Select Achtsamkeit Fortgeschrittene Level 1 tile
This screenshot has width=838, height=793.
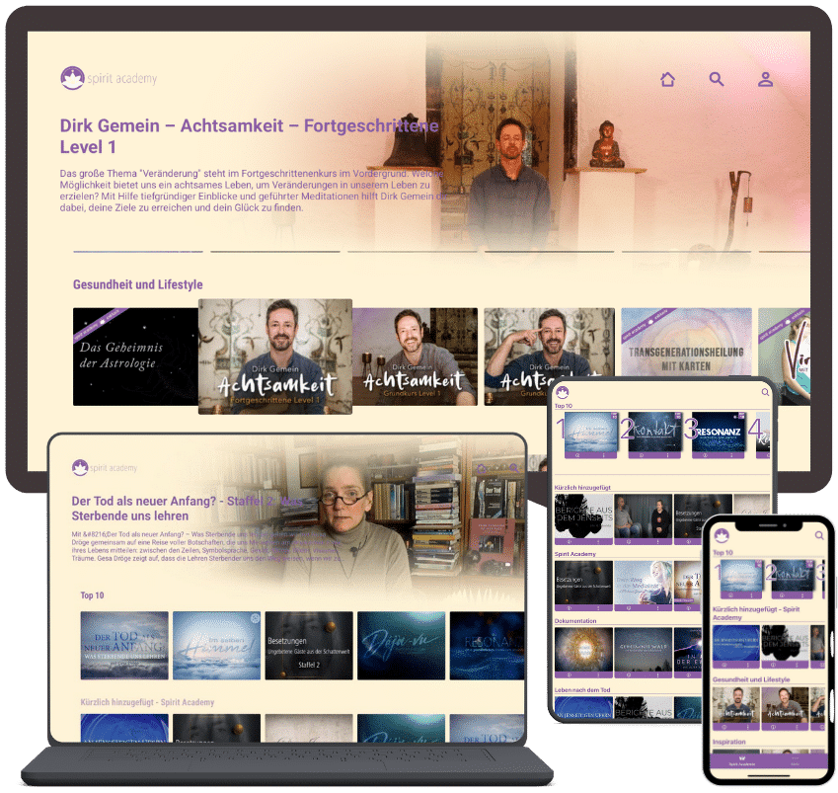(275, 357)
